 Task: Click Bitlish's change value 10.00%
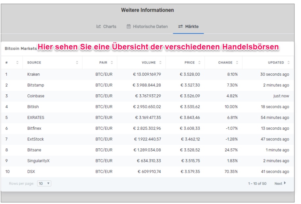231,107
